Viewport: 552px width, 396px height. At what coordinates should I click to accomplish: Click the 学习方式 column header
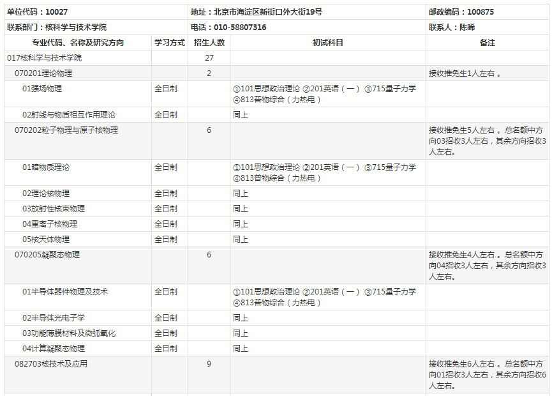pos(169,43)
